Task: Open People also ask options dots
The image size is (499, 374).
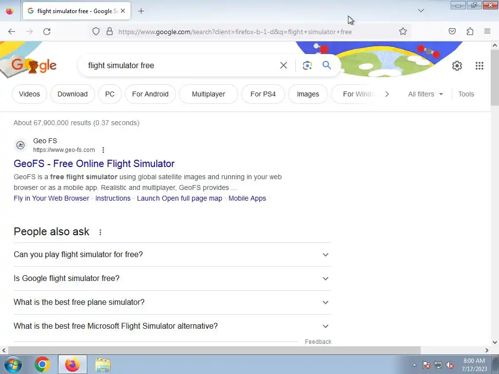Action: click(100, 232)
